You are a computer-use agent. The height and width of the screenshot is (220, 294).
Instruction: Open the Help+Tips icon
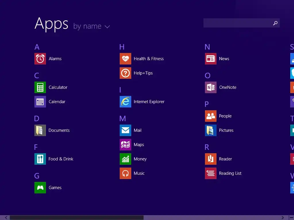125,73
